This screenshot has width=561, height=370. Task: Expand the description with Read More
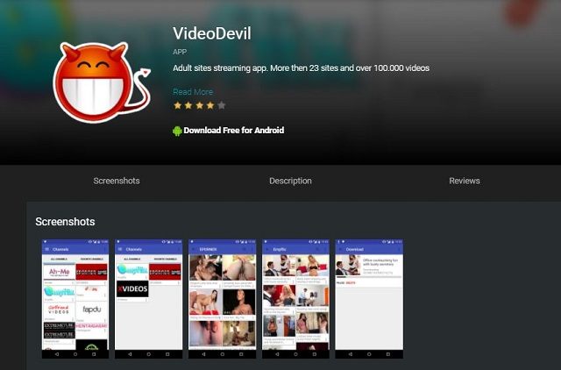[193, 92]
